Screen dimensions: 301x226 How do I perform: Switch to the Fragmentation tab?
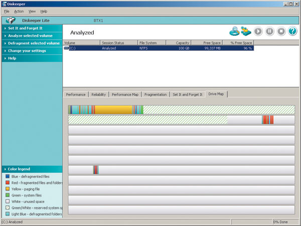pyautogui.click(x=156, y=95)
